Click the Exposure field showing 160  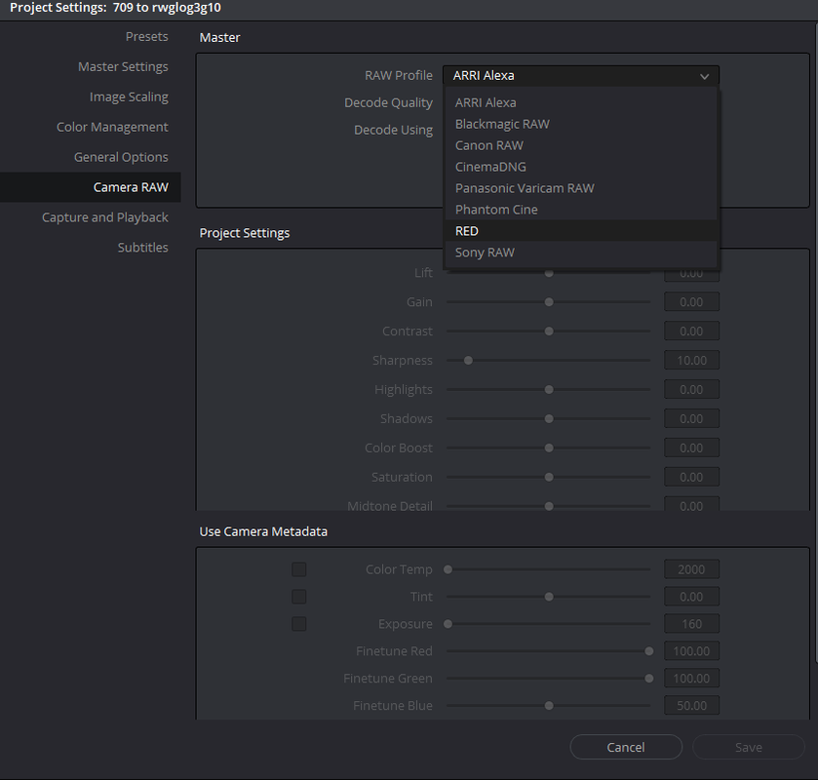pyautogui.click(x=692, y=623)
